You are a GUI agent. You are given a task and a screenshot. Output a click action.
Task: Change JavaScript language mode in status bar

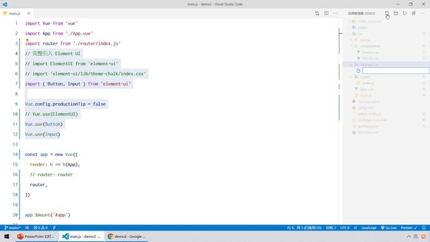click(369, 228)
